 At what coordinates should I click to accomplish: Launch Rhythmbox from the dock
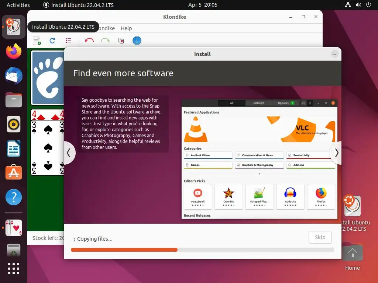point(14,125)
